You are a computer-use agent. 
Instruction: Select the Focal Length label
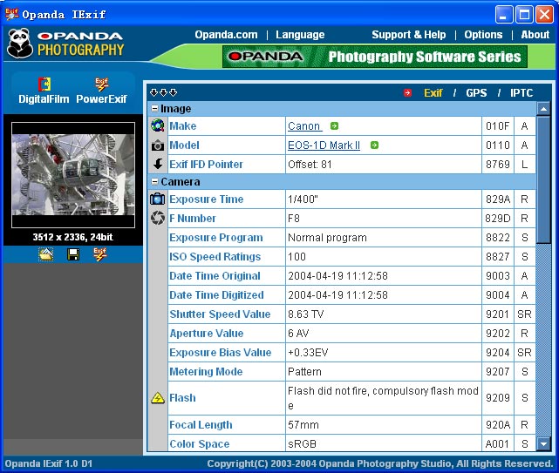point(201,425)
